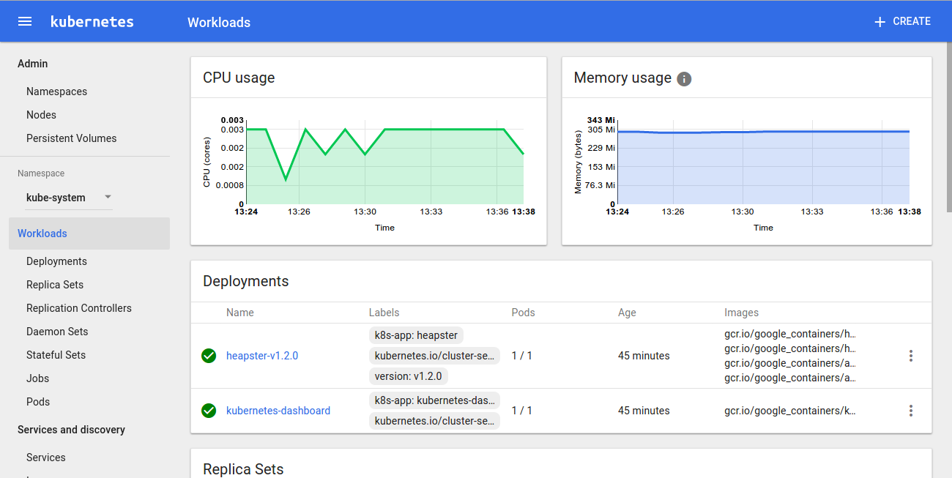Screen dimensions: 952x478
Task: Open Pods in the sidebar
Action: [x=38, y=402]
